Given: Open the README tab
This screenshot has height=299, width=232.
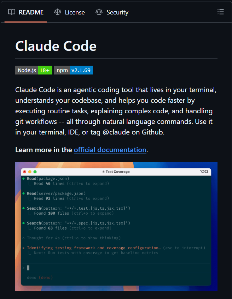Looking at the screenshot, I should [26, 12].
